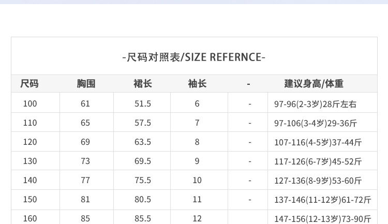Click sleeve length 9 in row 130
The image size is (388, 224).
(x=197, y=161)
